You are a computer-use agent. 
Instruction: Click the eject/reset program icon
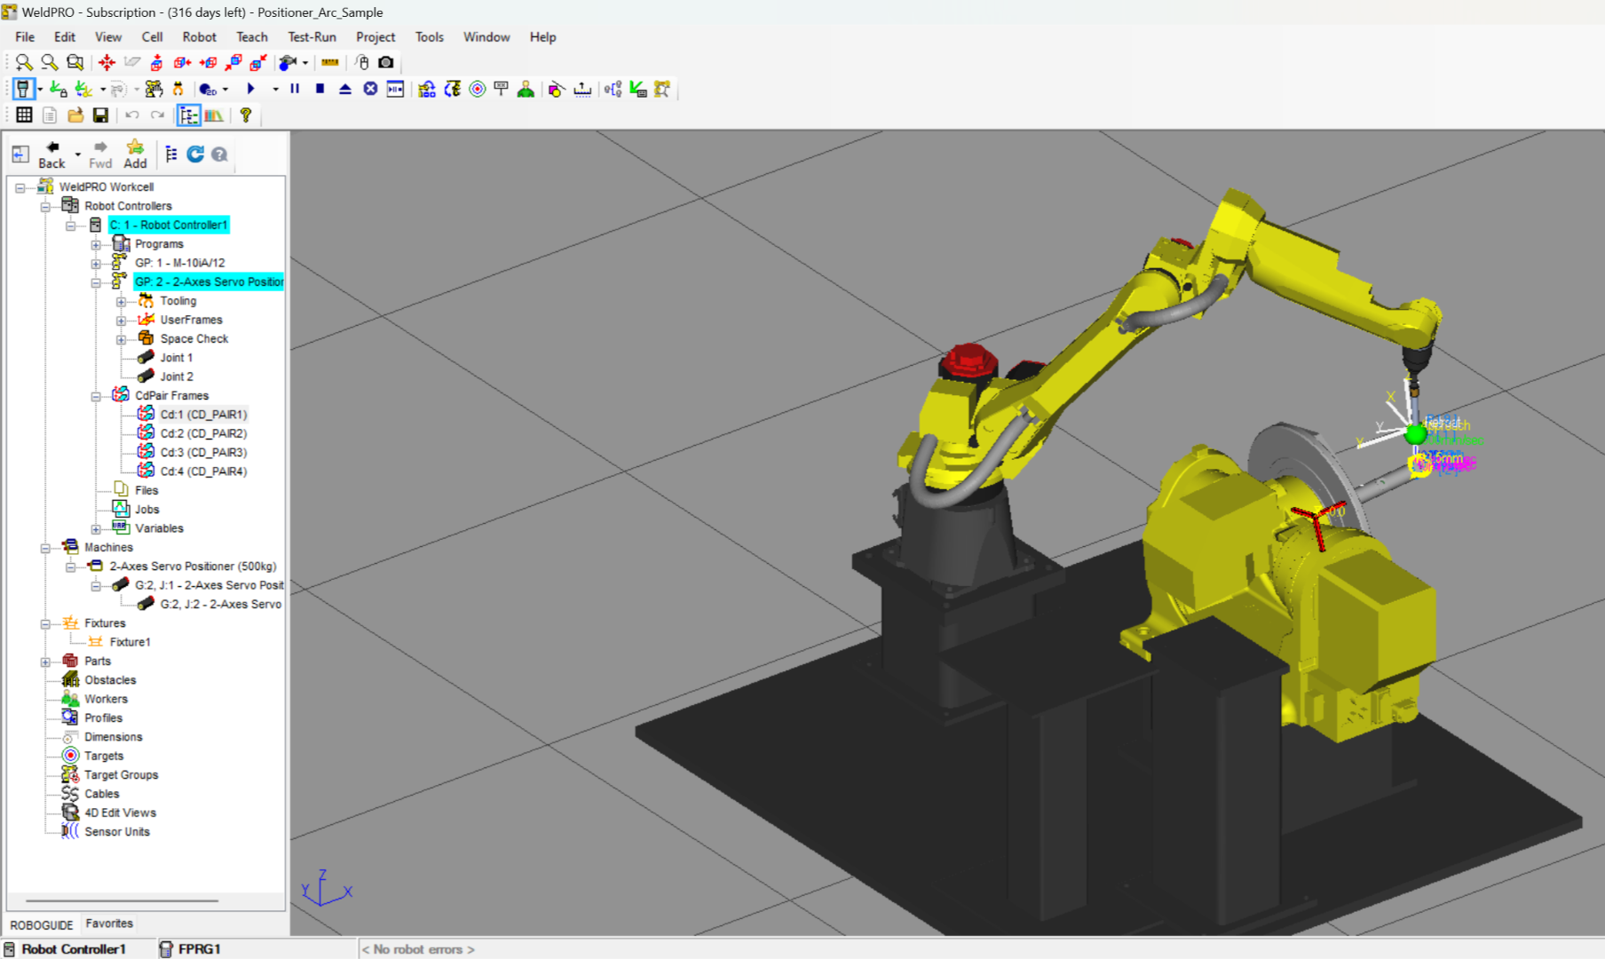[345, 89]
